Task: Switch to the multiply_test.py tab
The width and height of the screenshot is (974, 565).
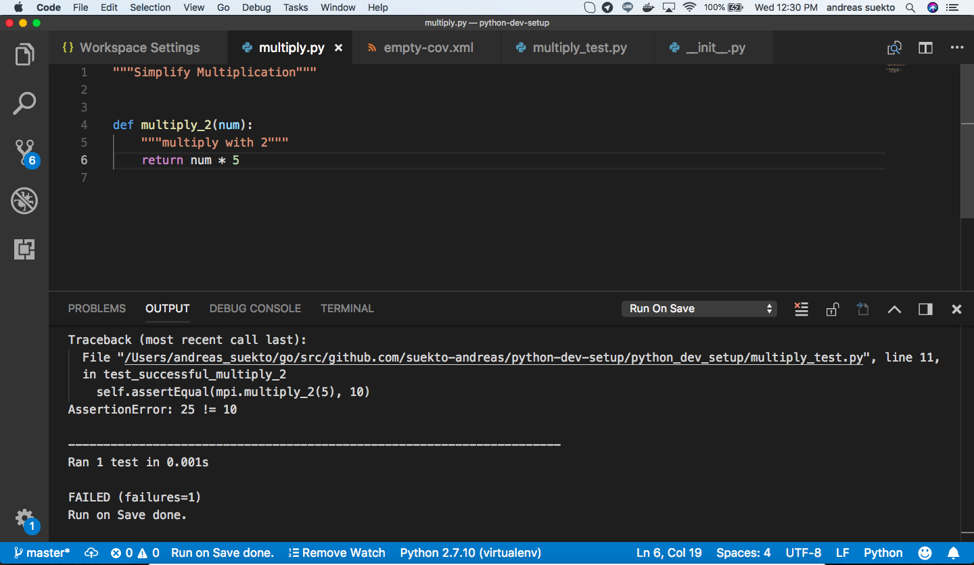Action: click(x=579, y=48)
